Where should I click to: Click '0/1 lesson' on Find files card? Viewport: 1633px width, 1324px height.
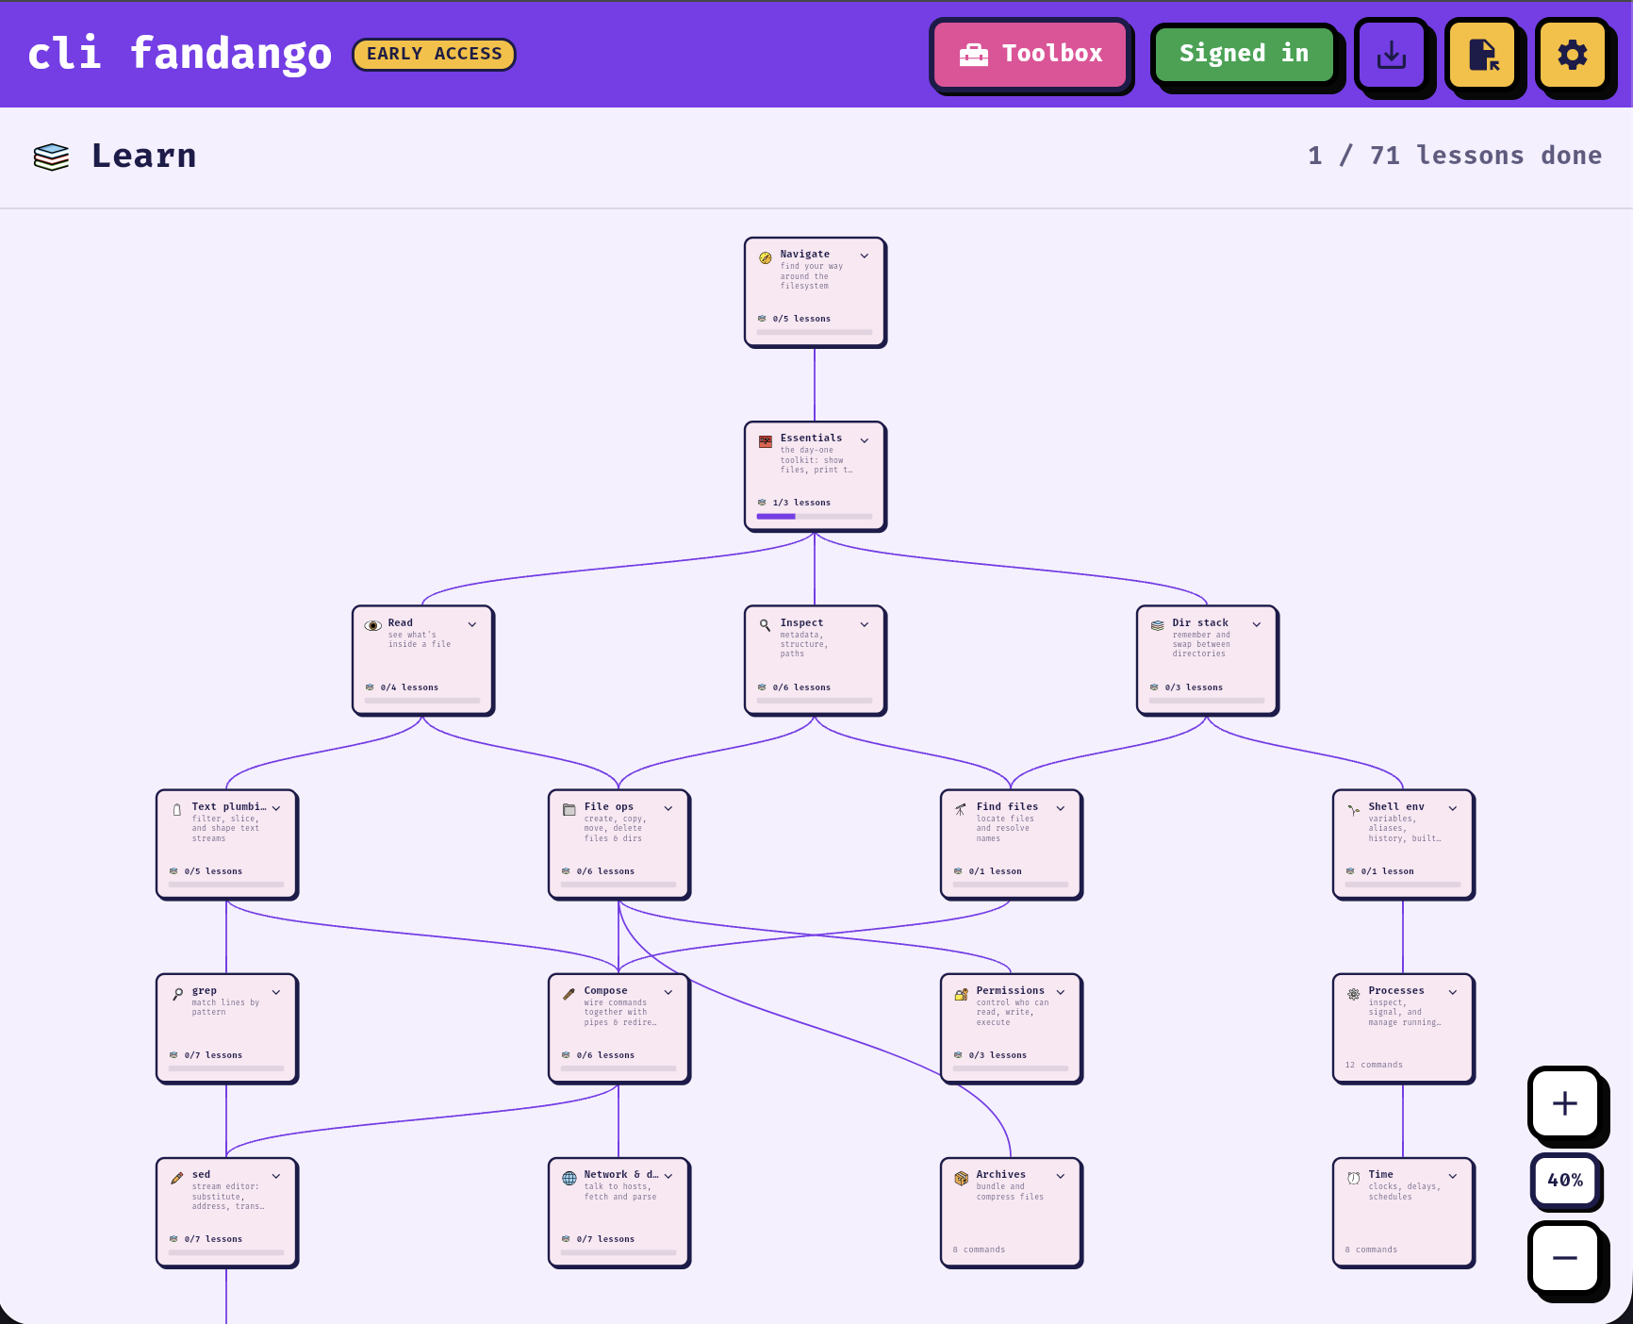coord(995,871)
